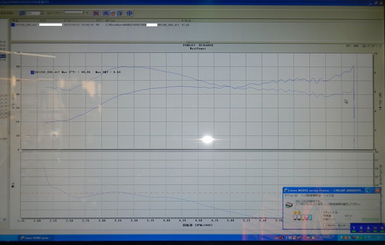Click the run file path starting C:\DynoRuns
Screen dimensions: 385x245
143,25
